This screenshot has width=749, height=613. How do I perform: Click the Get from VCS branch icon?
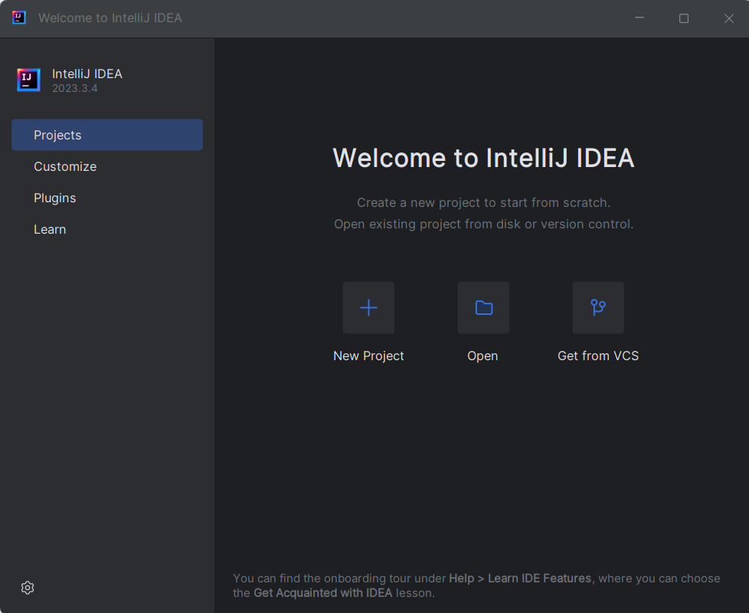(x=598, y=308)
